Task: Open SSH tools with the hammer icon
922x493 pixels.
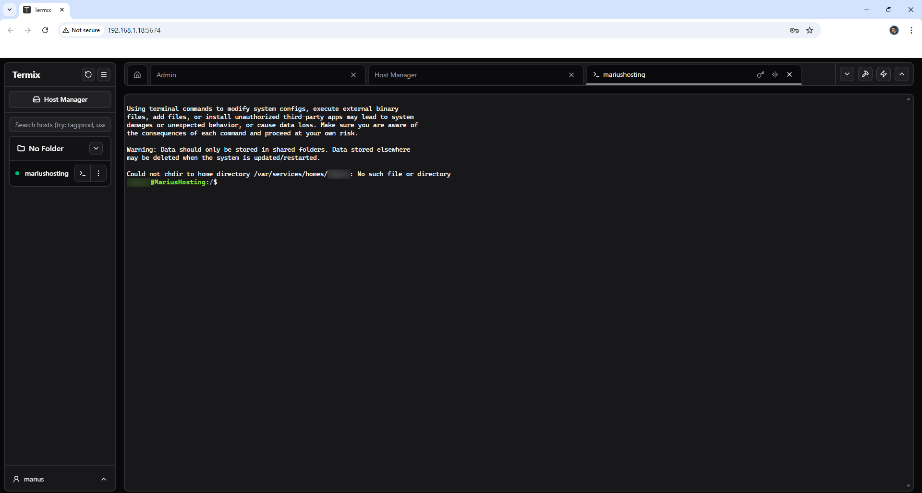Action: [x=865, y=74]
